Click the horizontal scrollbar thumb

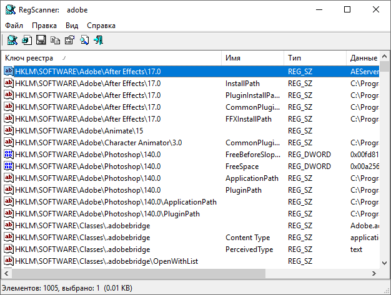pyautogui.click(x=139, y=273)
